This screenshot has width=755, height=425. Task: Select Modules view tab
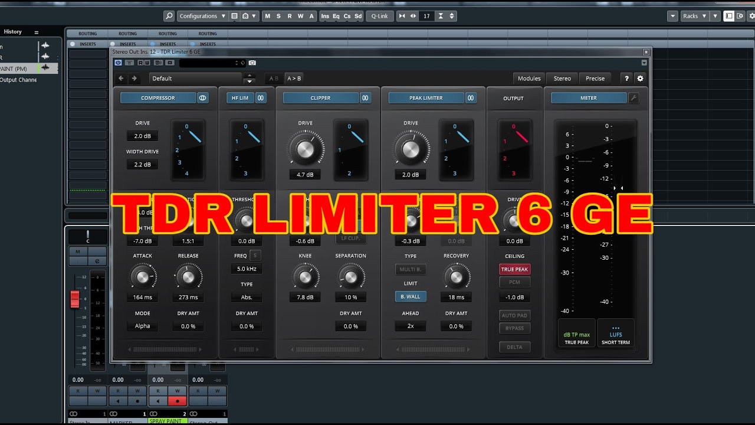pyautogui.click(x=529, y=79)
